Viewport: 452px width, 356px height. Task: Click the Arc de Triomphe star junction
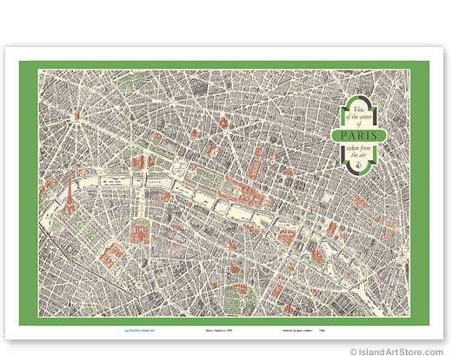pos(76,117)
